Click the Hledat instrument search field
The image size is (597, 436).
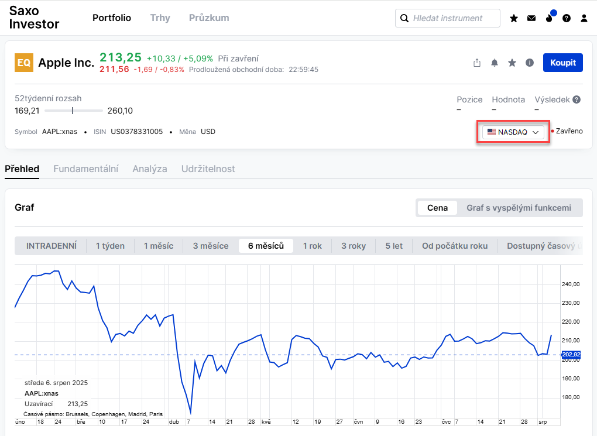click(448, 18)
